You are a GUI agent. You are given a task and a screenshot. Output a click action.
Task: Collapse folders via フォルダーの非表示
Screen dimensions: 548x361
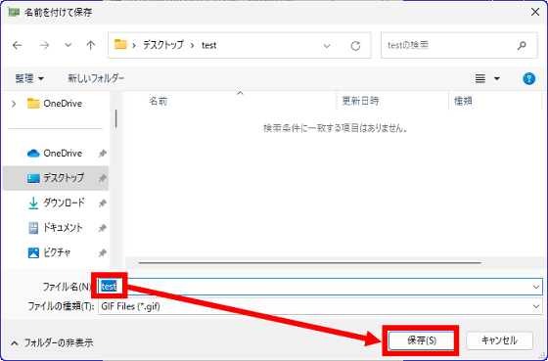point(52,342)
